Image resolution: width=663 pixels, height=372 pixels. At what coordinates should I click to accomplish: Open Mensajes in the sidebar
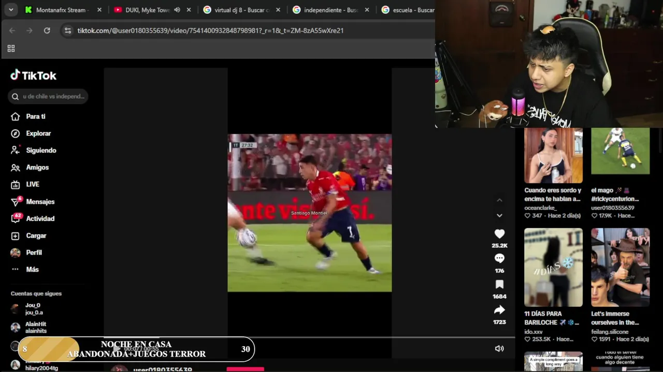pyautogui.click(x=33, y=202)
